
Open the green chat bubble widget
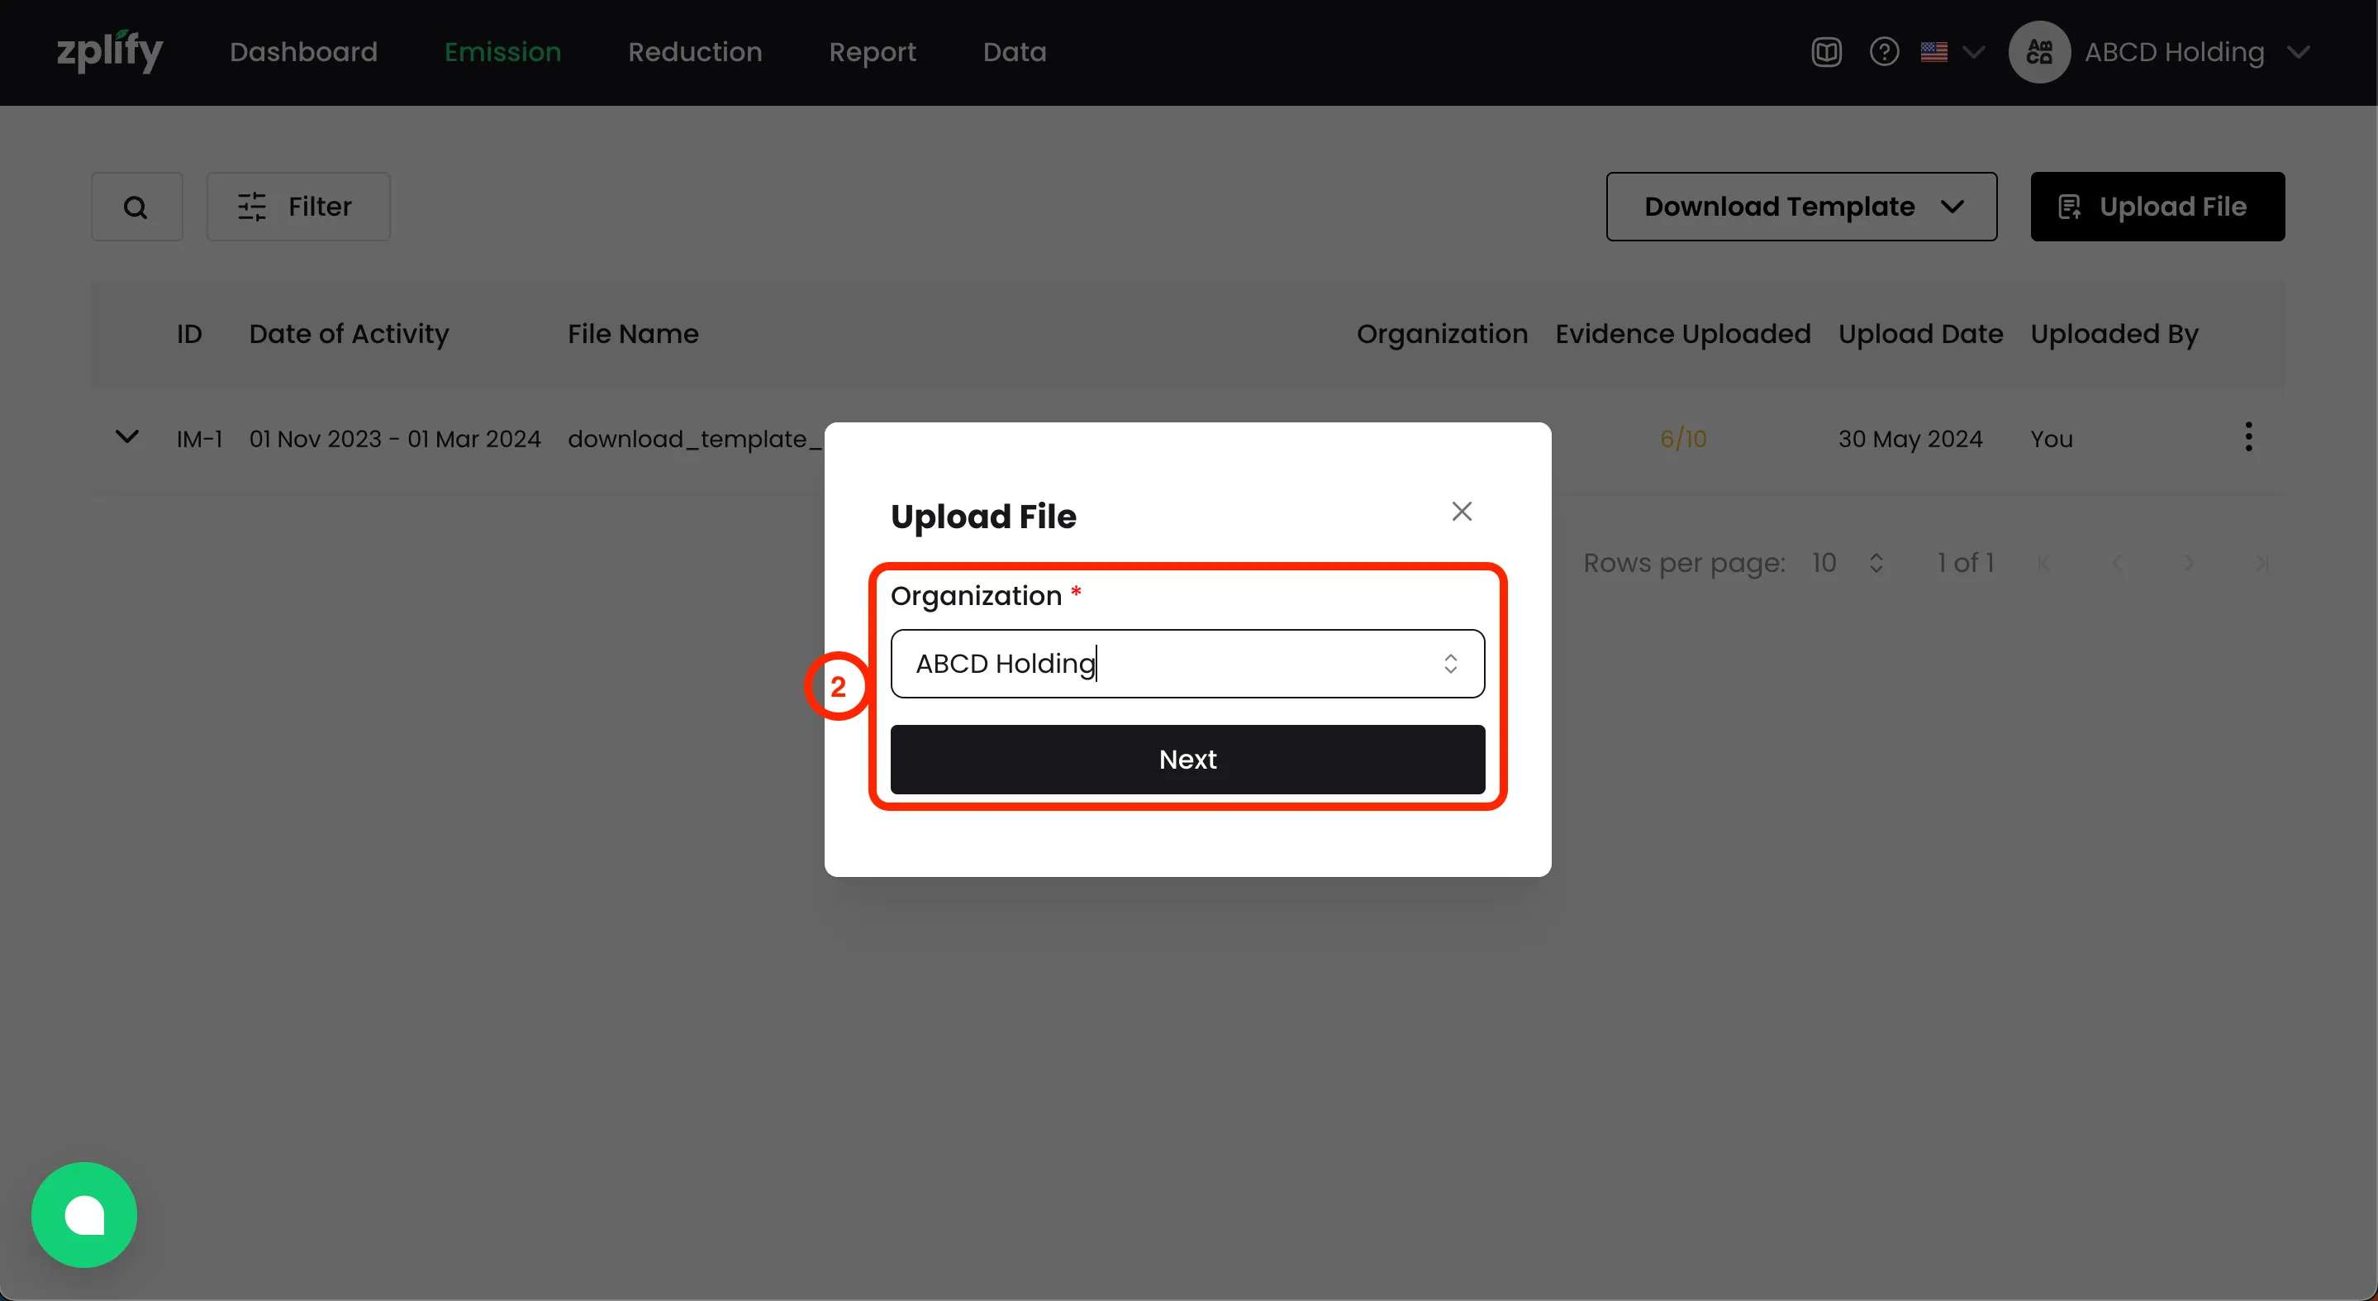pyautogui.click(x=84, y=1214)
